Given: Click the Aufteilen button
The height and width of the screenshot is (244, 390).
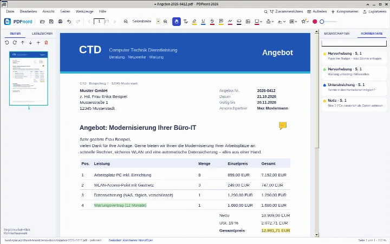Looking at the screenshot, I should (317, 12).
